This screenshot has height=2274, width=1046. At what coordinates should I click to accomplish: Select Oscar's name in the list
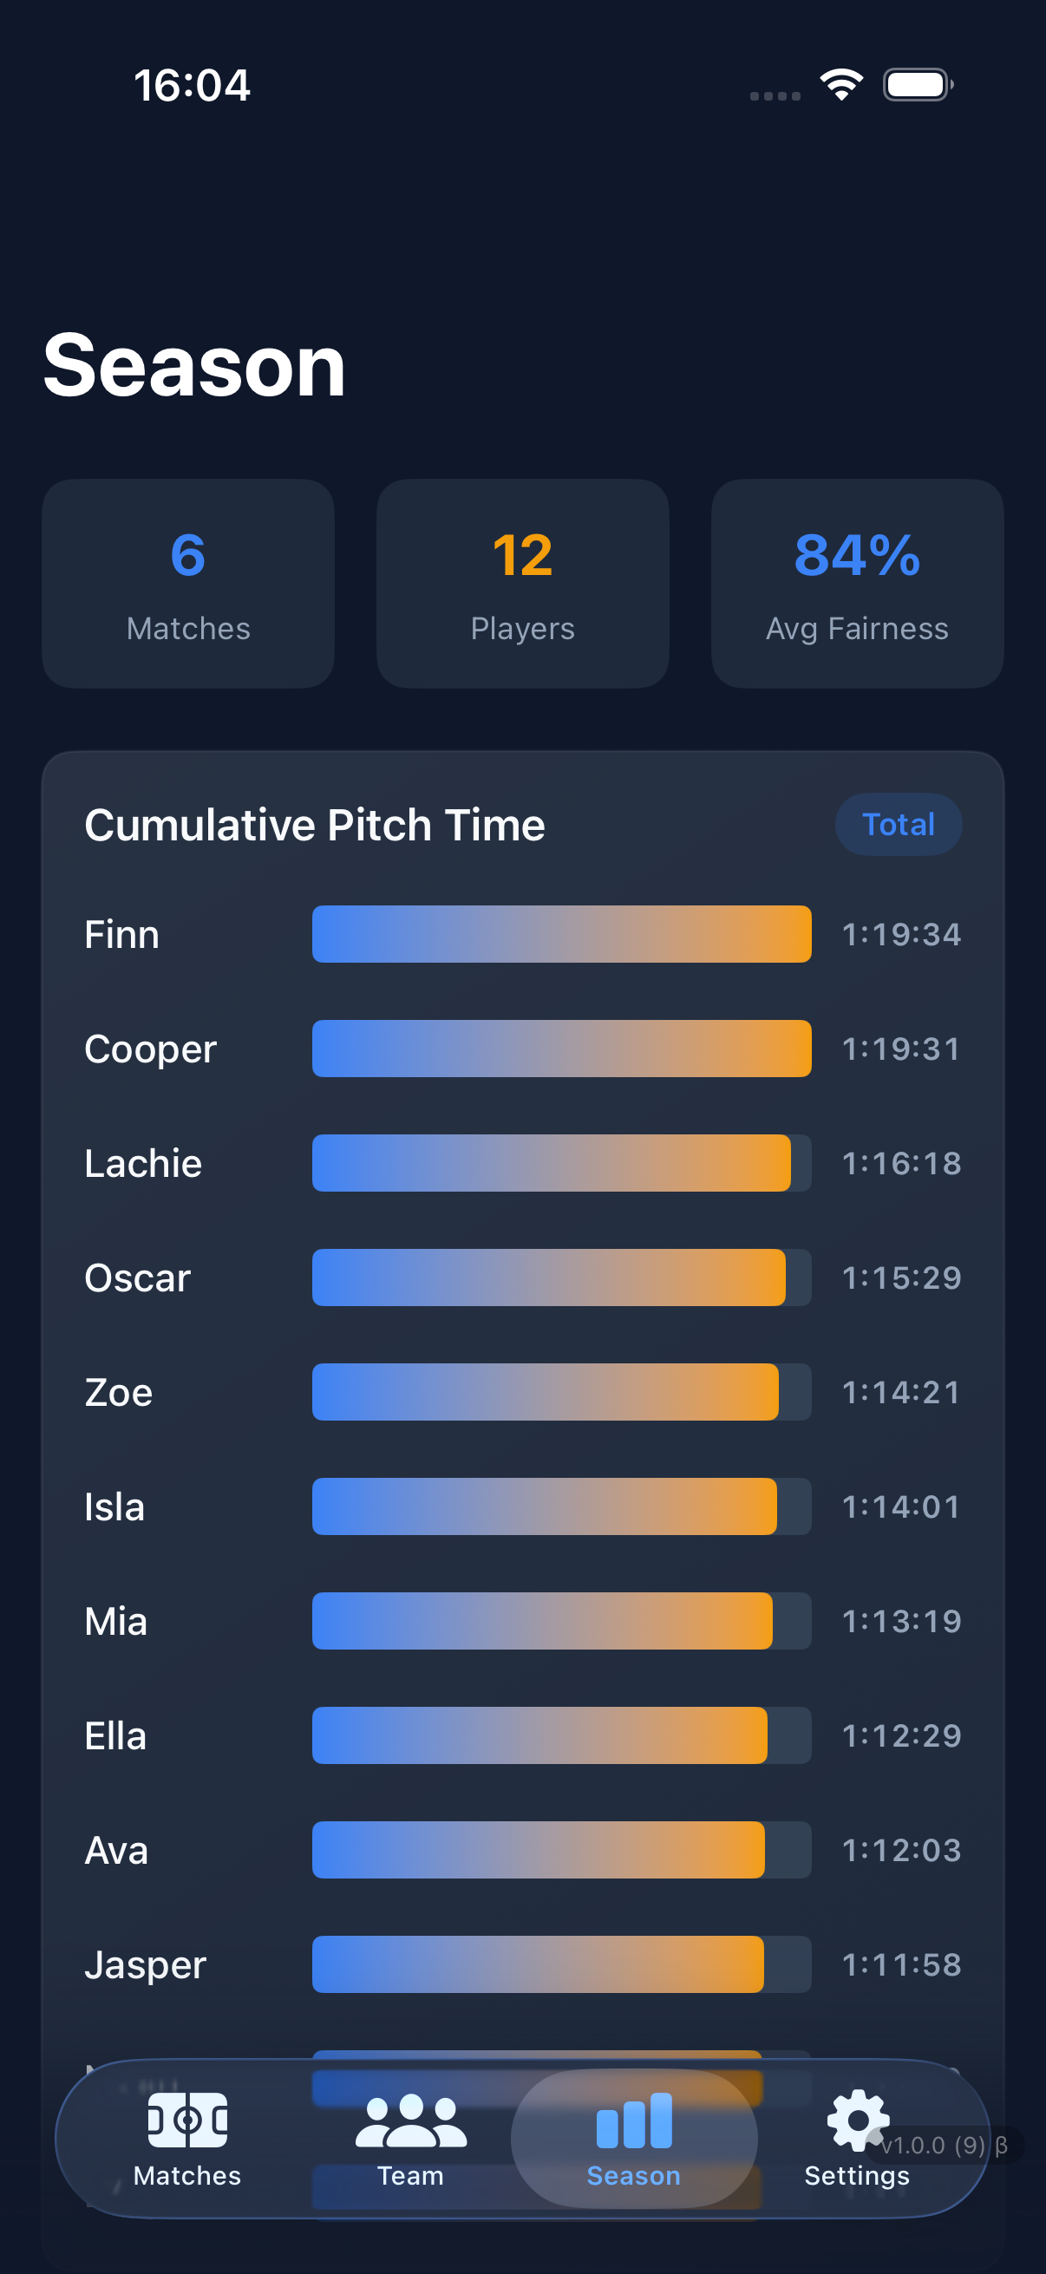[138, 1277]
